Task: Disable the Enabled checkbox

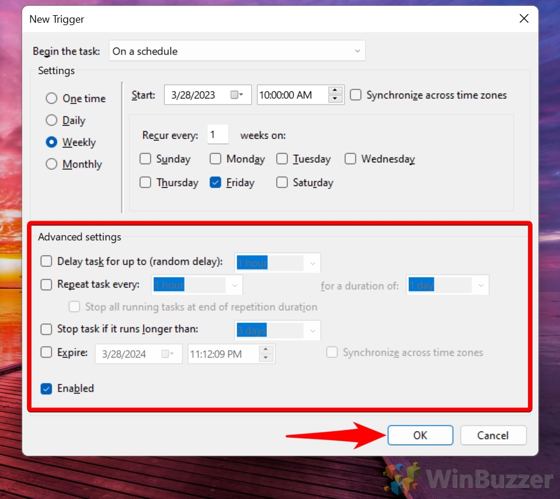Action: [46, 388]
